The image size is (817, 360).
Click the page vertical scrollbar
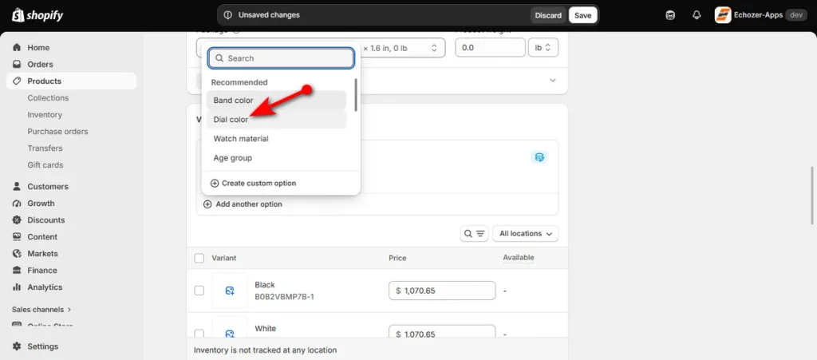tap(812, 196)
